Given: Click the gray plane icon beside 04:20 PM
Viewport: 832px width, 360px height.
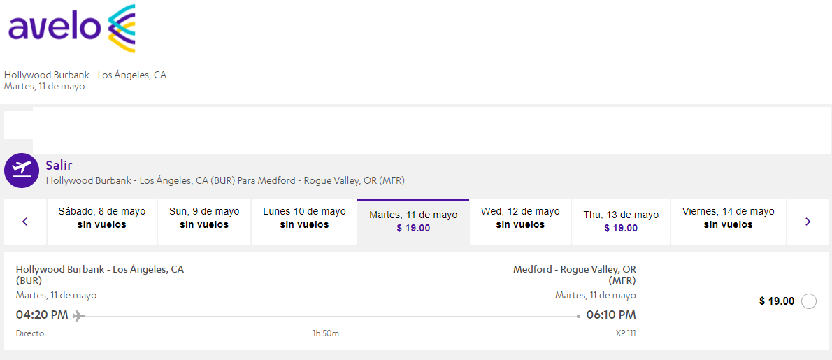Looking at the screenshot, I should click(x=79, y=316).
